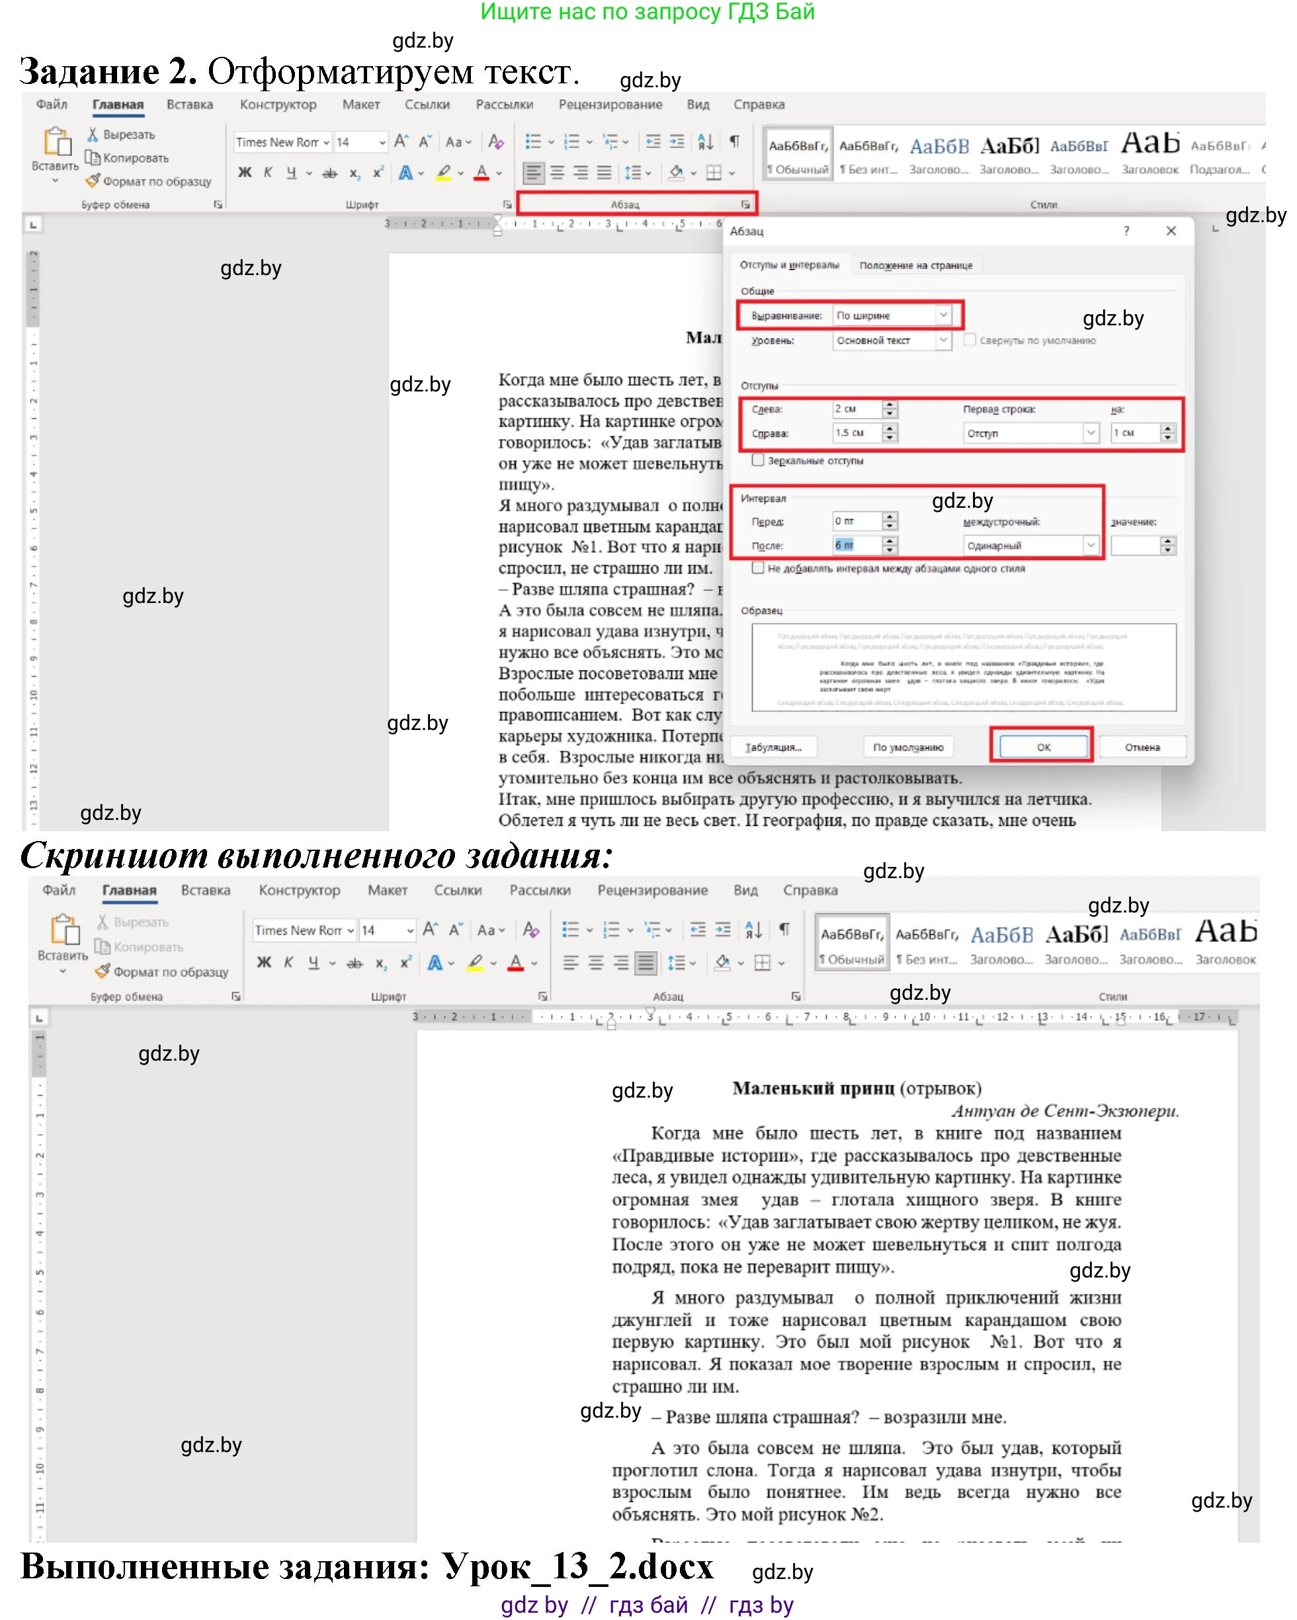Click the bulleted list icon in upper ribbon
Viewport: 1297px width, 1620px height.
point(533,142)
